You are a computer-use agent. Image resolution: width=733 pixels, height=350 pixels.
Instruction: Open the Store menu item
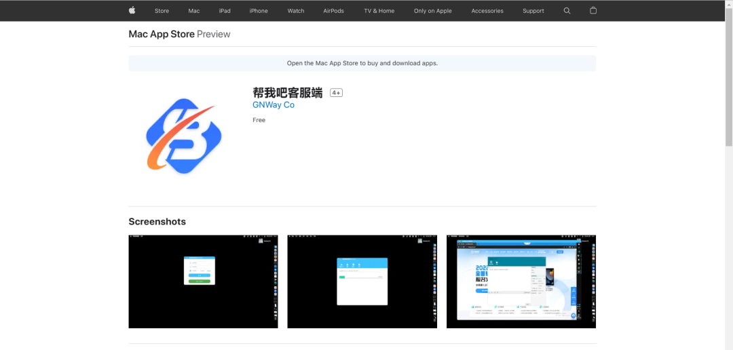pos(162,11)
